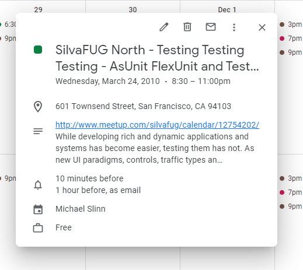303x270 pixels.
Task: Open day 30 in the calendar header
Action: pos(133,10)
